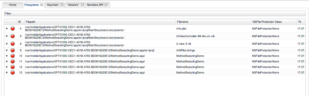This screenshot has width=309, height=96.
Task: Select the Info.plist filename cell
Action: pyautogui.click(x=181, y=29)
